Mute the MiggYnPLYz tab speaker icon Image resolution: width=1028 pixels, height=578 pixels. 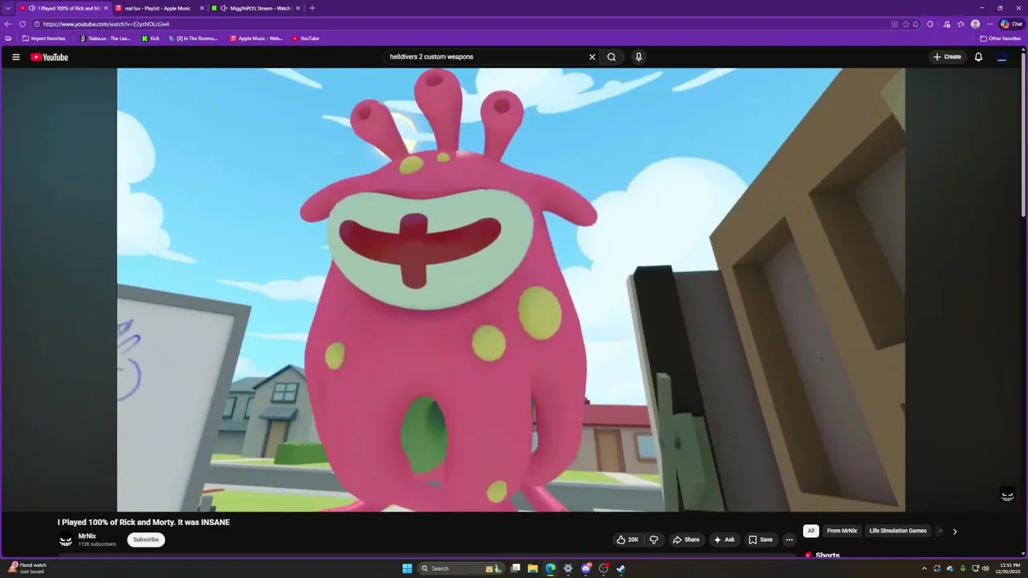[x=224, y=8]
